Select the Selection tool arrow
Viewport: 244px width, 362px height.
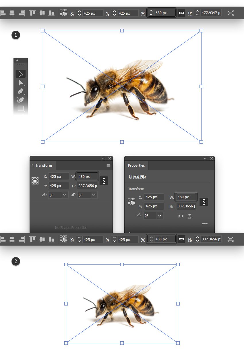click(x=20, y=74)
